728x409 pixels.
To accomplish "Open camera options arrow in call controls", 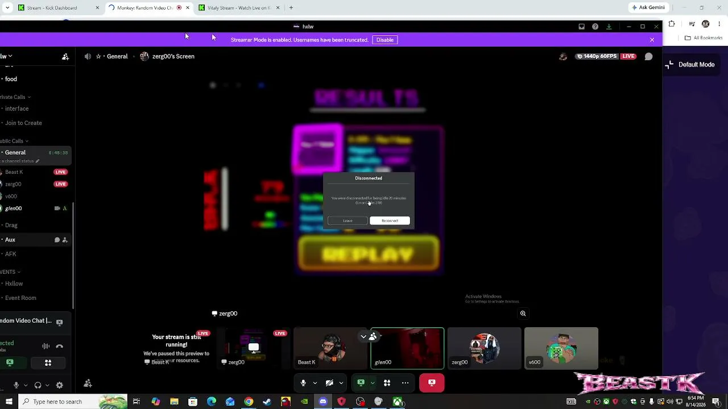I will click(x=341, y=383).
